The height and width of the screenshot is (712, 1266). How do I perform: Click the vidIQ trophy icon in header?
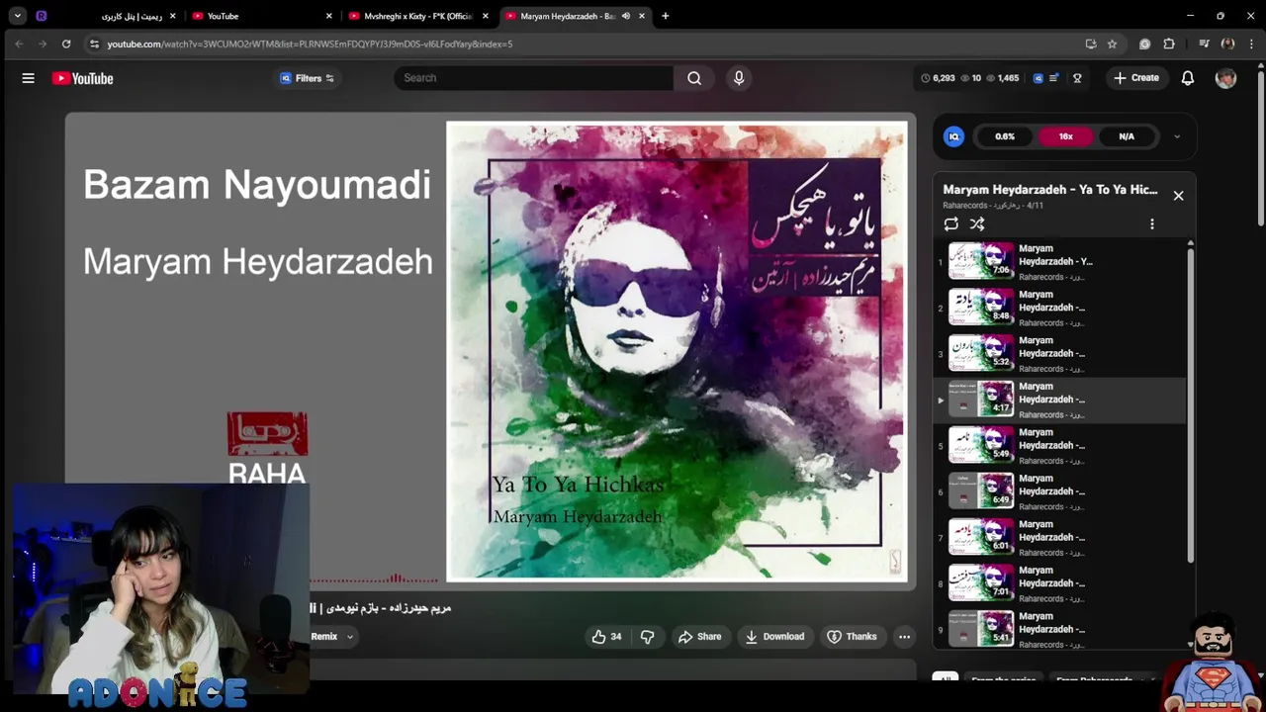(x=1077, y=78)
